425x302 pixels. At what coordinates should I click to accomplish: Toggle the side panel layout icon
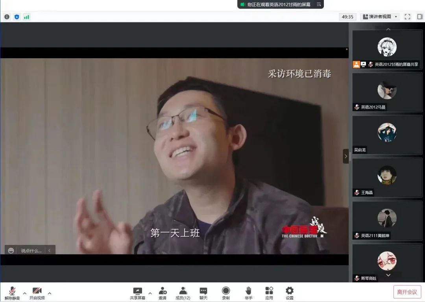[420, 17]
